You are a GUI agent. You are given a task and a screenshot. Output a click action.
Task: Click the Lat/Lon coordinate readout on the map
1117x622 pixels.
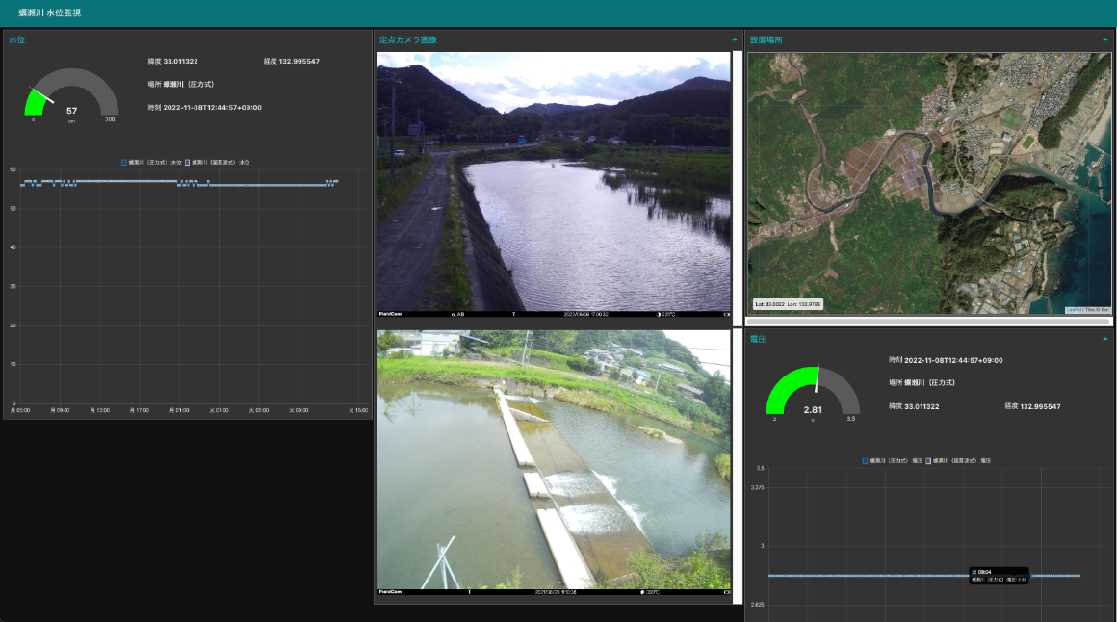(788, 304)
